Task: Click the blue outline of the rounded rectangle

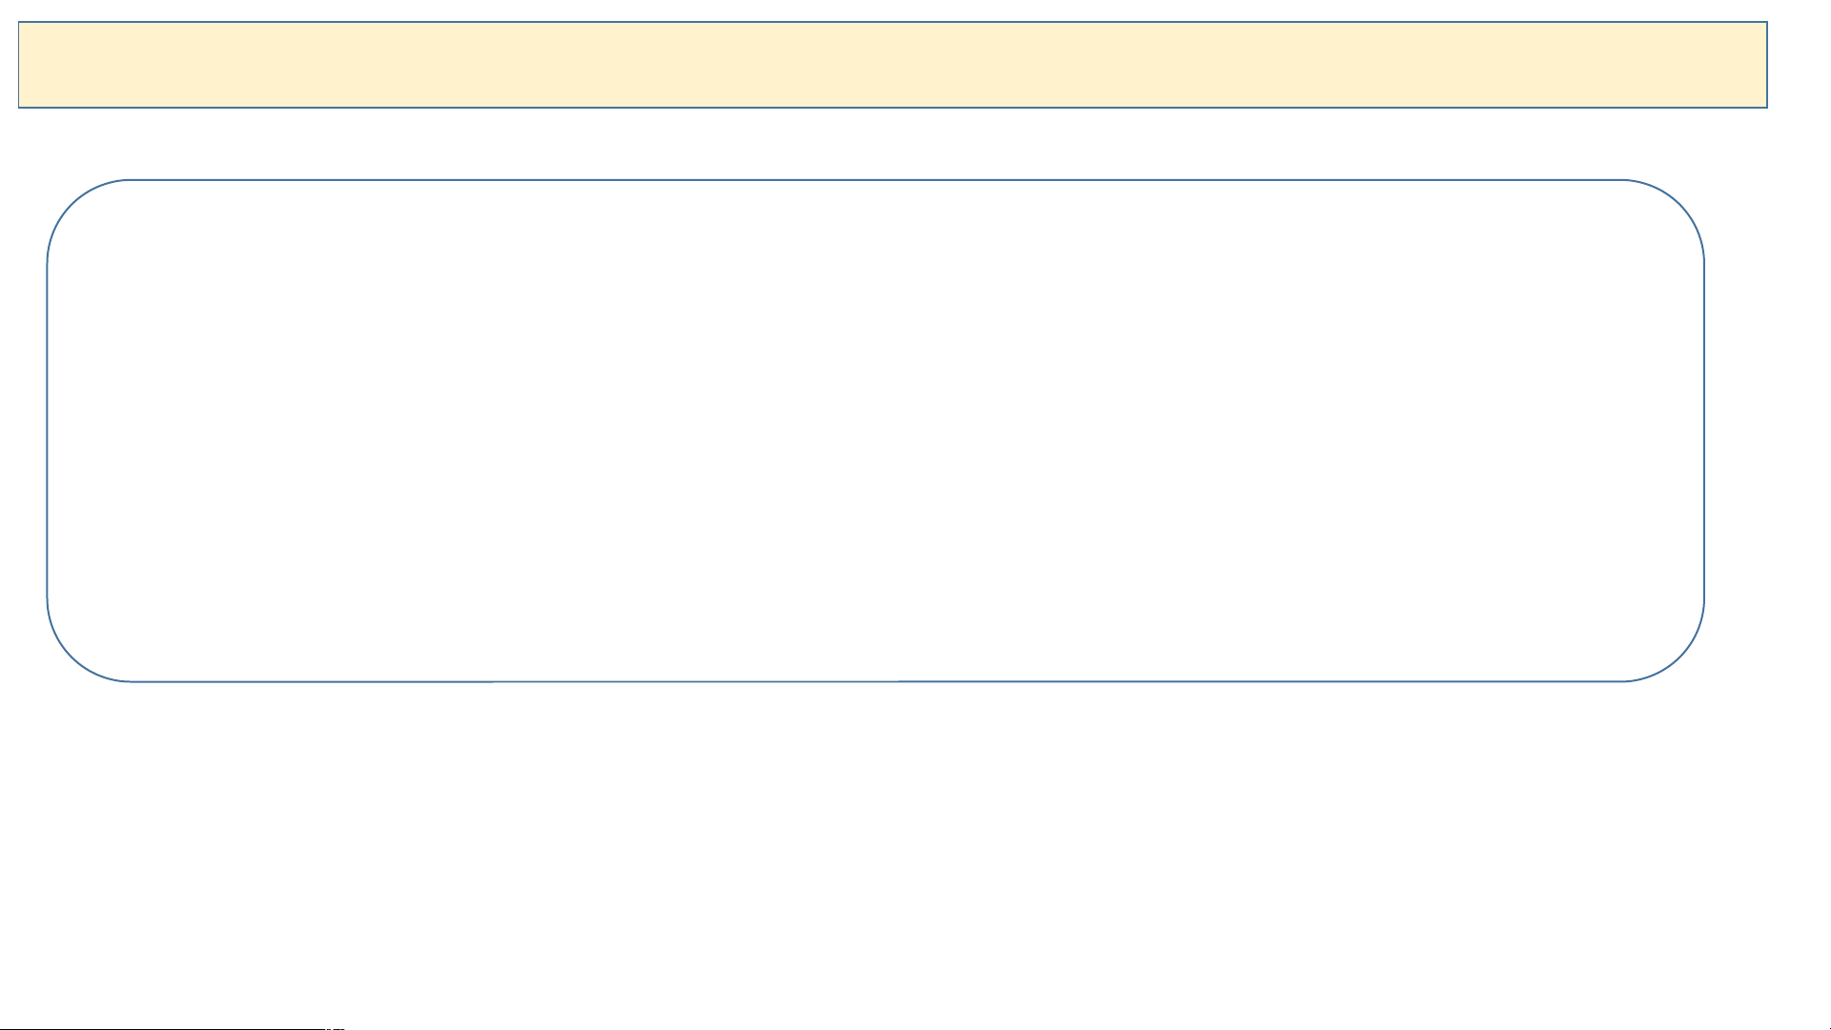Action: click(x=875, y=180)
